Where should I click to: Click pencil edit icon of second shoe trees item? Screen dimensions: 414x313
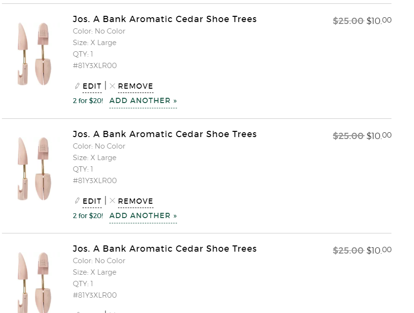[77, 201]
